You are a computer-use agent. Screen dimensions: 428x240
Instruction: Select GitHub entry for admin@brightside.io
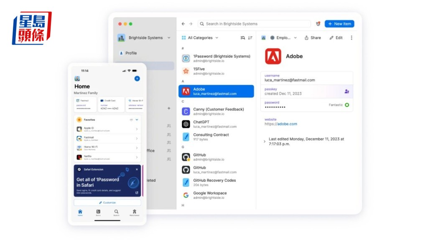tap(216, 157)
